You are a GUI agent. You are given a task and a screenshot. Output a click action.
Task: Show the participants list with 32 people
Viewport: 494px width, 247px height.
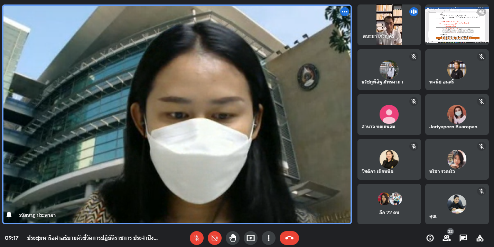[447, 238]
